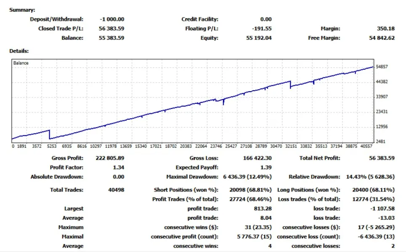Select the Floating P/L value -191.55
Viewport: 406px width, 252px height.
click(x=262, y=29)
